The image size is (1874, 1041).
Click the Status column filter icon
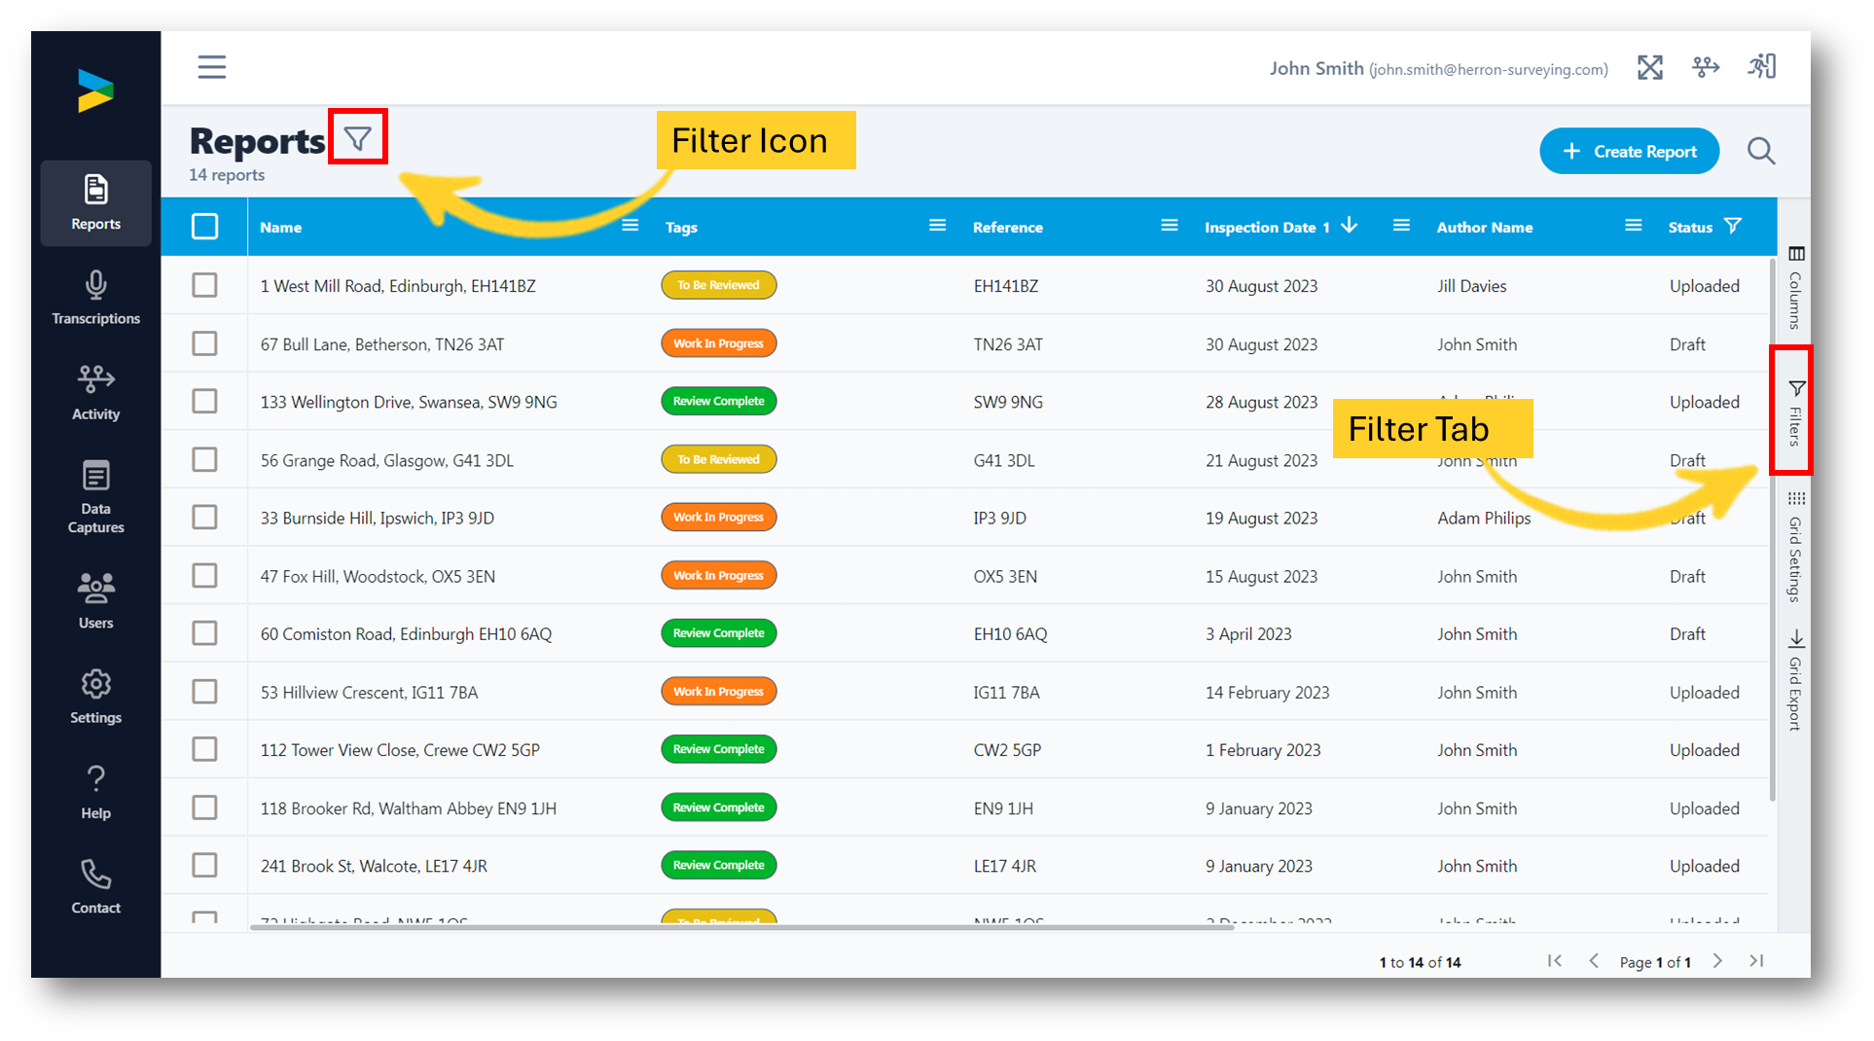(x=1733, y=226)
